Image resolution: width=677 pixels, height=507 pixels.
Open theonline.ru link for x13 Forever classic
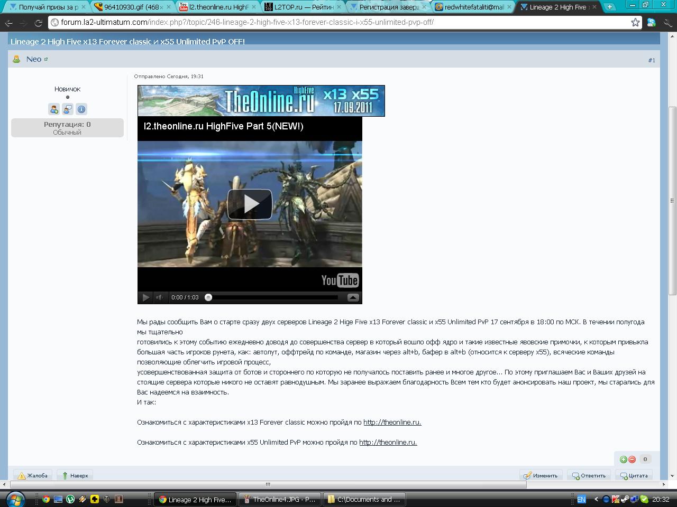(392, 422)
